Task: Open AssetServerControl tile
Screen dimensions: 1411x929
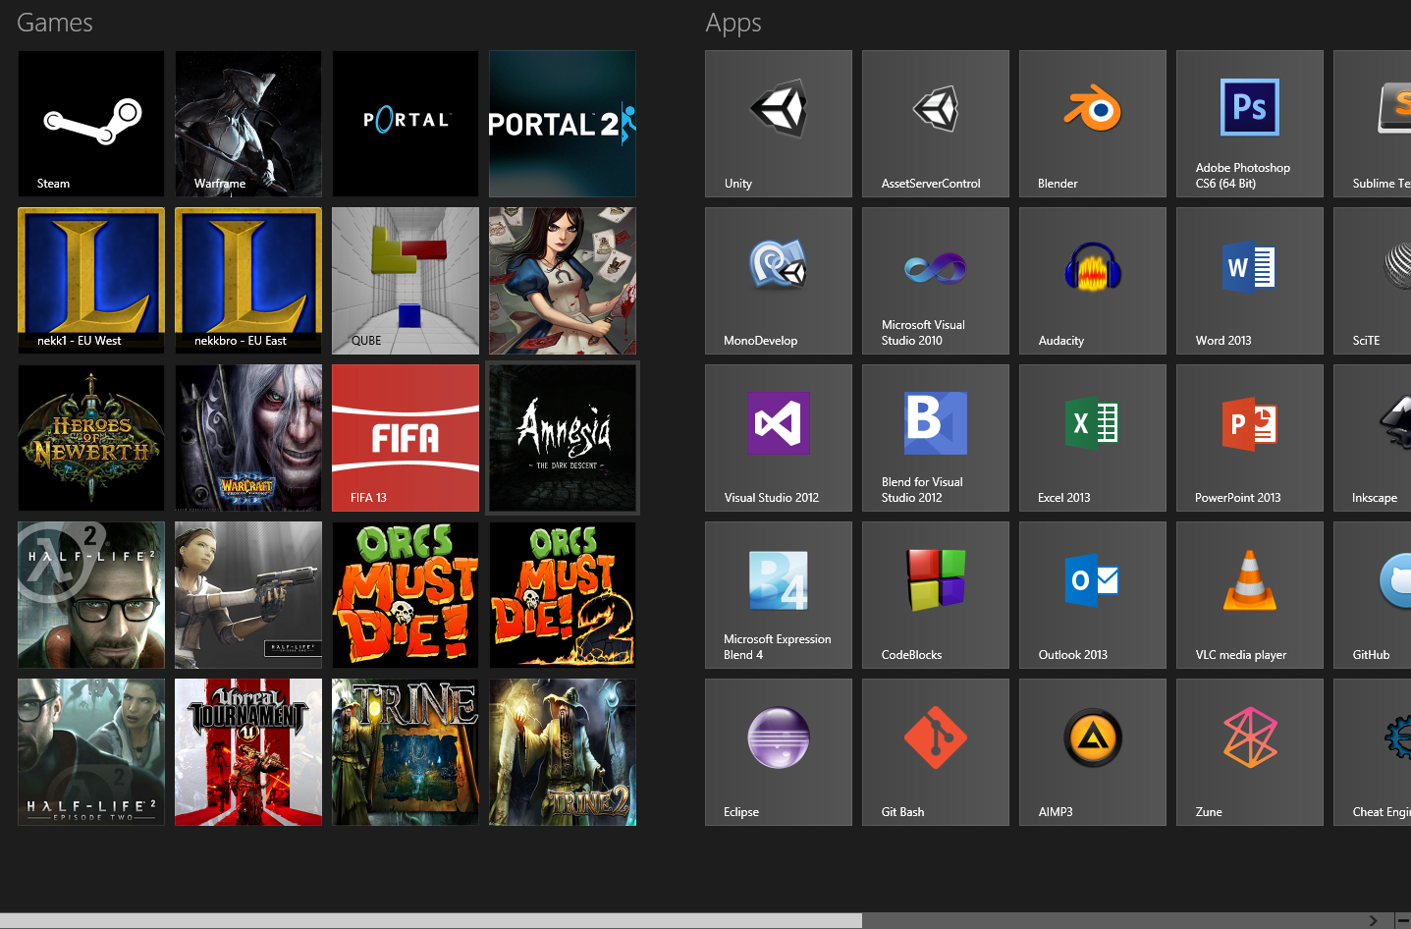Action: [936, 124]
